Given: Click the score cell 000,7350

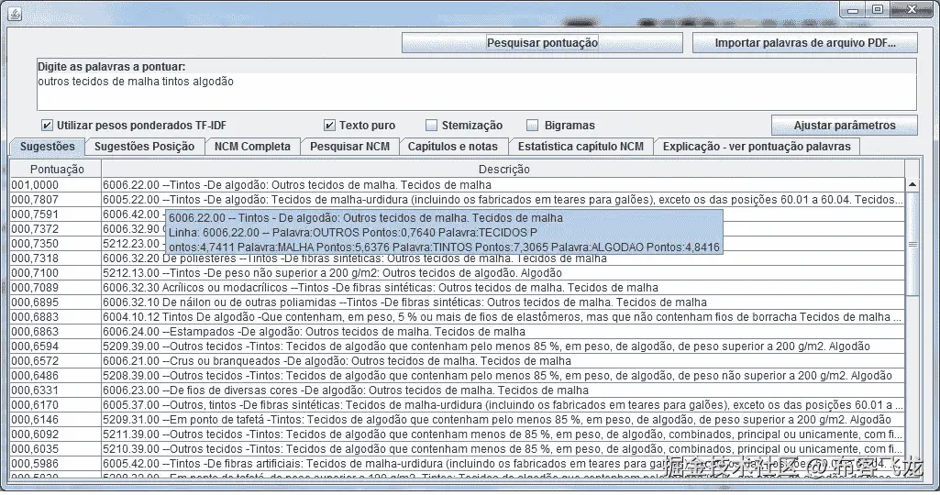Looking at the screenshot, I should [x=56, y=244].
